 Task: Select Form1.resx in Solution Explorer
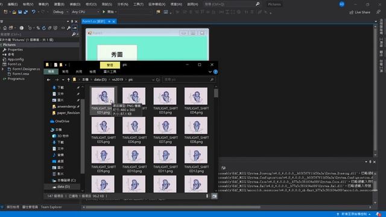(21, 74)
